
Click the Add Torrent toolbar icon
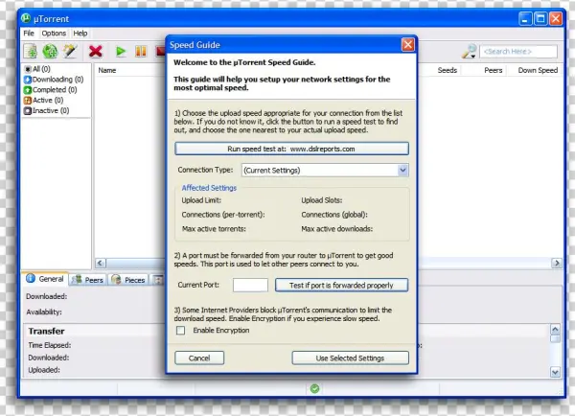[x=31, y=52]
